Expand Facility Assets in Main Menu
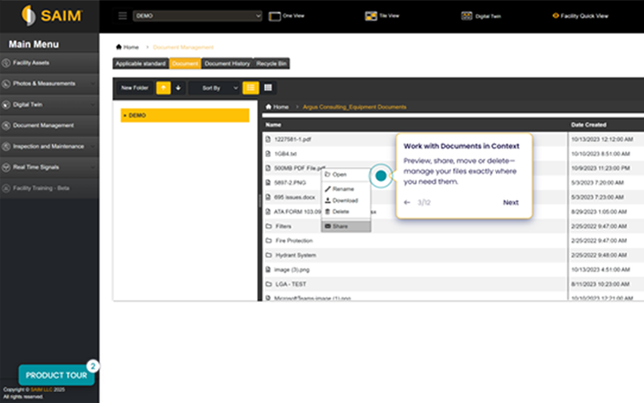Screen dimensions: 644x403 49,63
